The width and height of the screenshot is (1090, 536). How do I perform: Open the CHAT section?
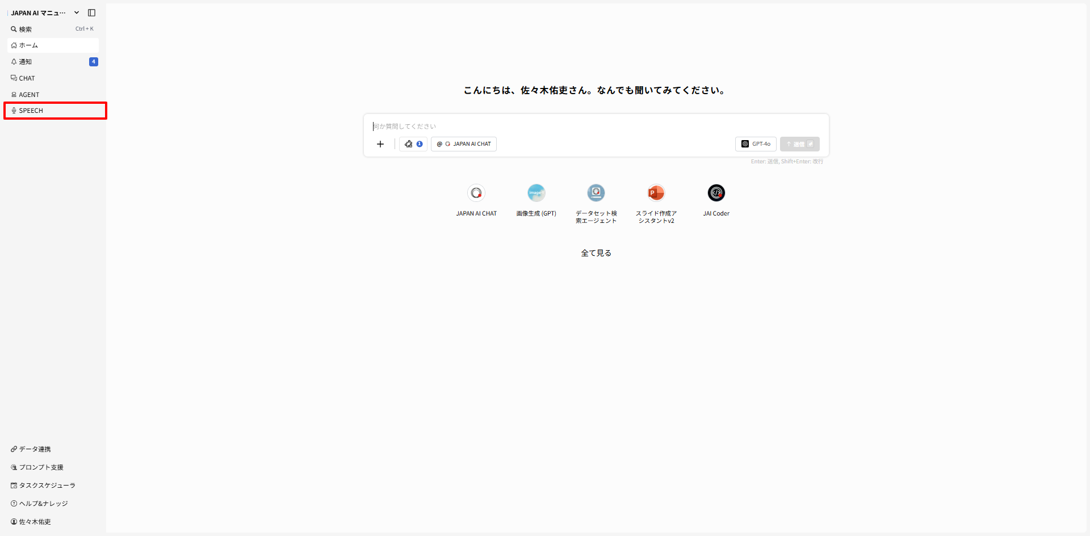pos(27,78)
